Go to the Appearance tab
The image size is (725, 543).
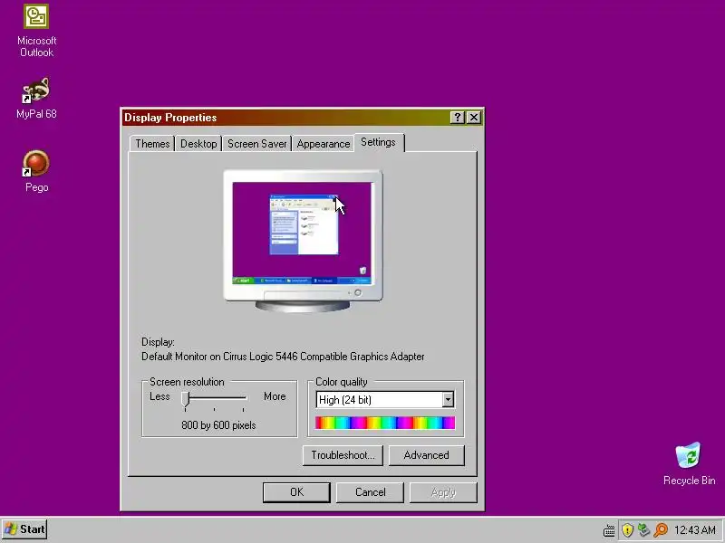324,144
